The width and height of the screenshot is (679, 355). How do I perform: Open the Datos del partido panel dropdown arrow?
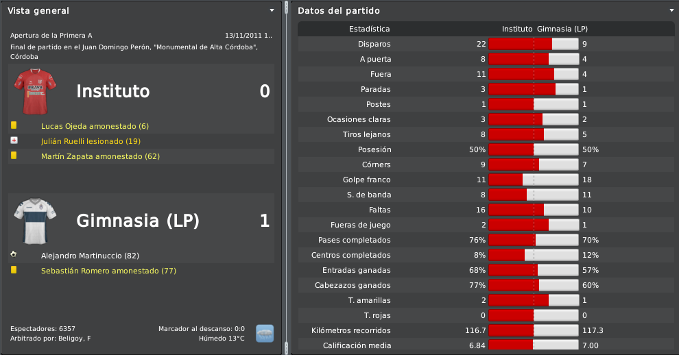pyautogui.click(x=671, y=10)
